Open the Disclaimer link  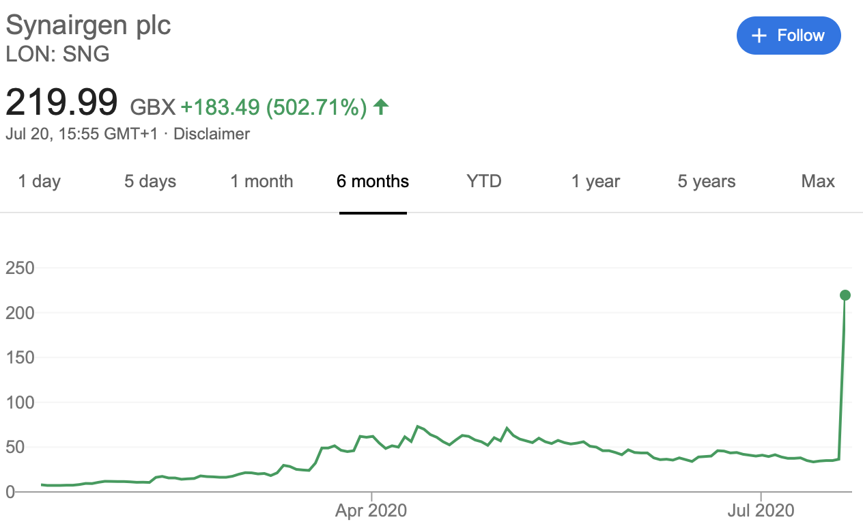pyautogui.click(x=212, y=134)
